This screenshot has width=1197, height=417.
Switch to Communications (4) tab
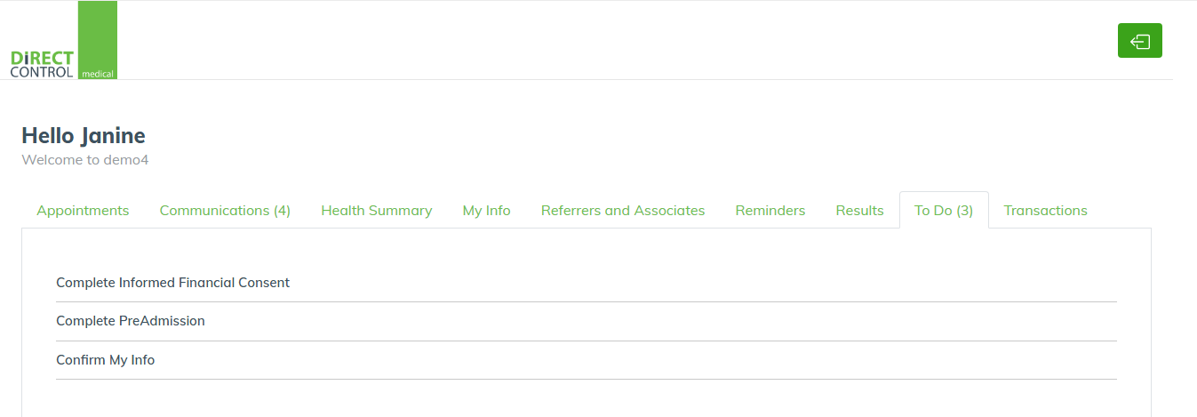(225, 211)
